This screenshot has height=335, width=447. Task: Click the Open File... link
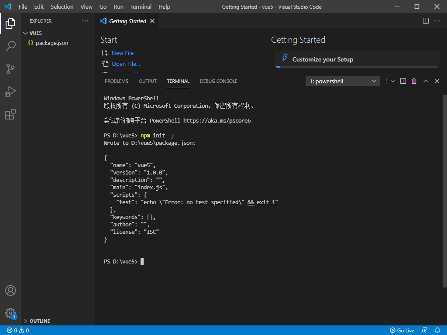point(126,64)
